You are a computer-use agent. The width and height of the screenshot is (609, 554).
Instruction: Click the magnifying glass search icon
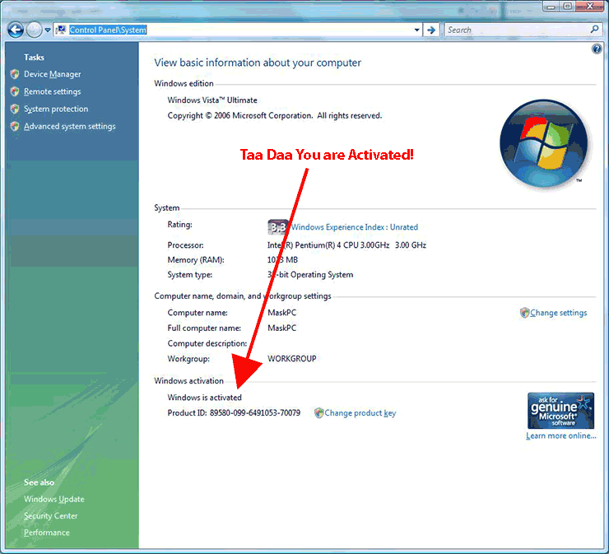pyautogui.click(x=595, y=29)
